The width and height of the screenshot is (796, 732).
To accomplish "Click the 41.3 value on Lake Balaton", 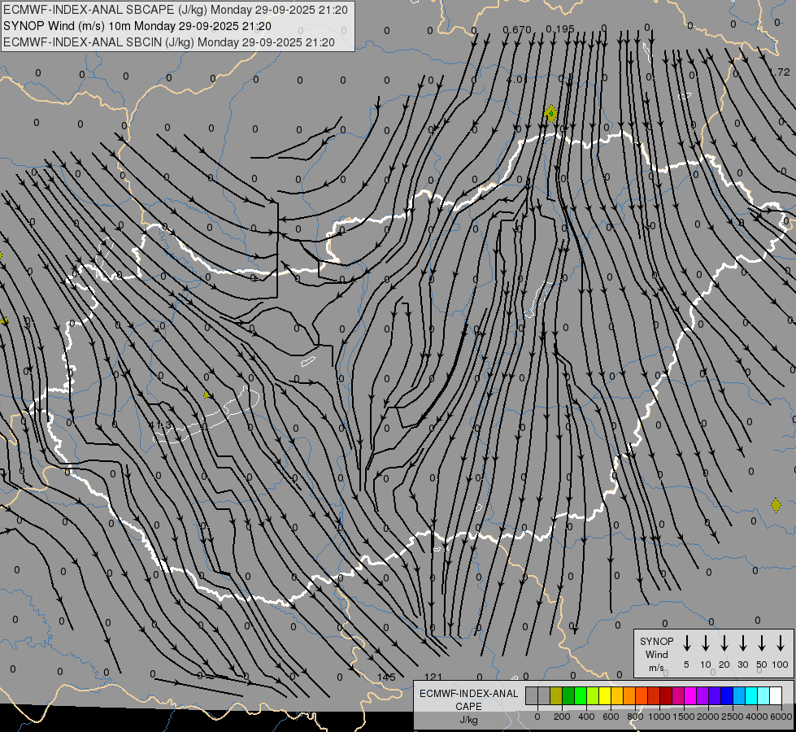I will pyautogui.click(x=162, y=425).
